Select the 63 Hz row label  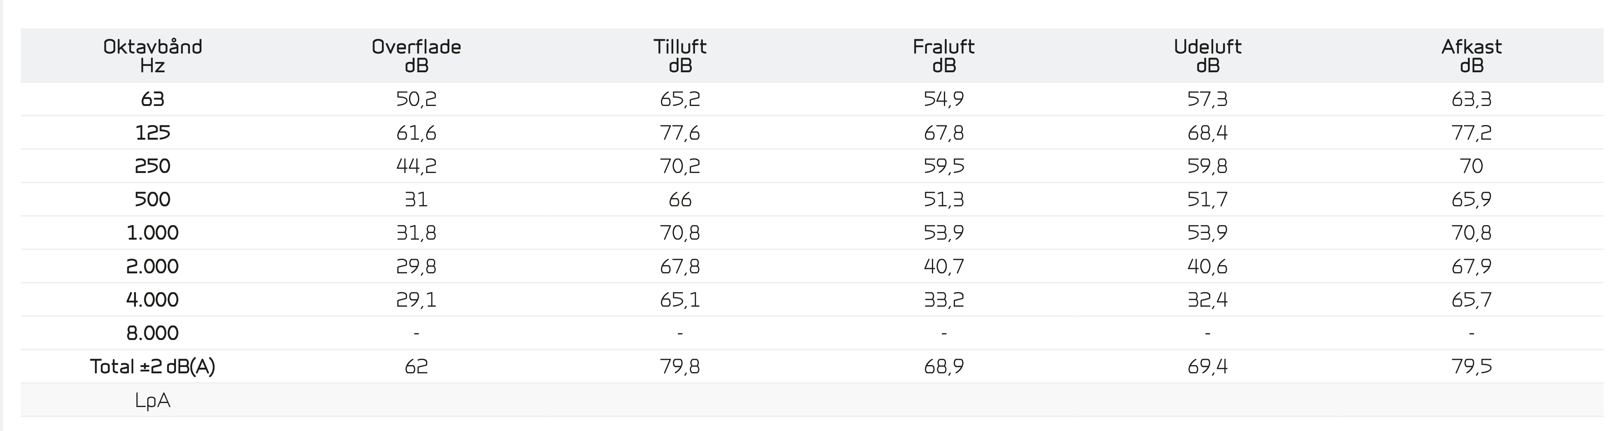point(152,99)
